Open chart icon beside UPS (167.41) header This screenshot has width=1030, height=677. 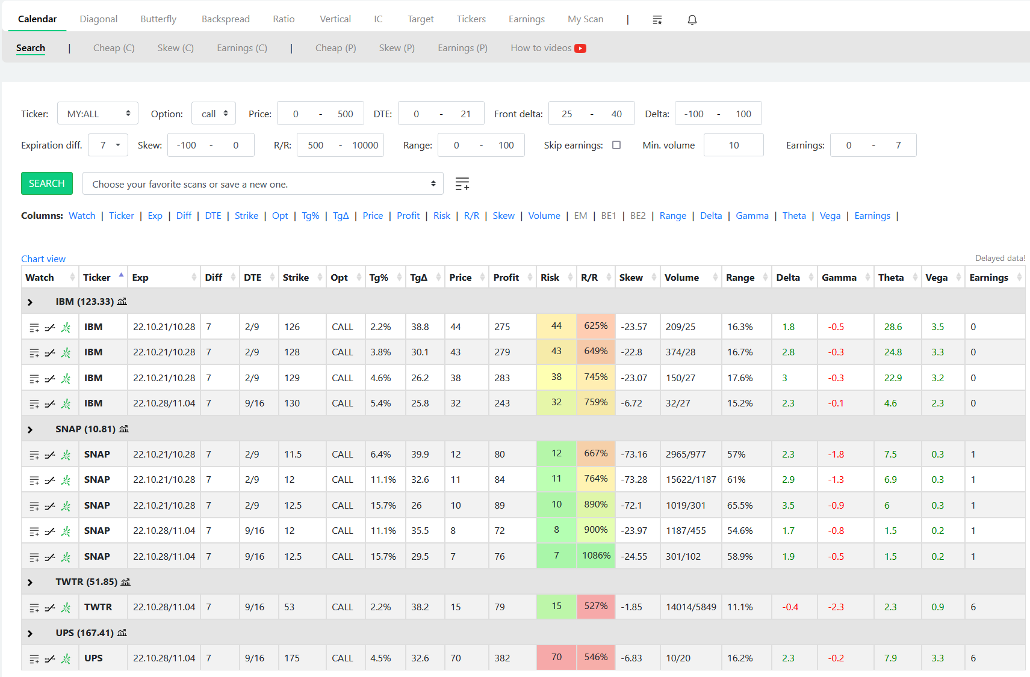pyautogui.click(x=122, y=633)
